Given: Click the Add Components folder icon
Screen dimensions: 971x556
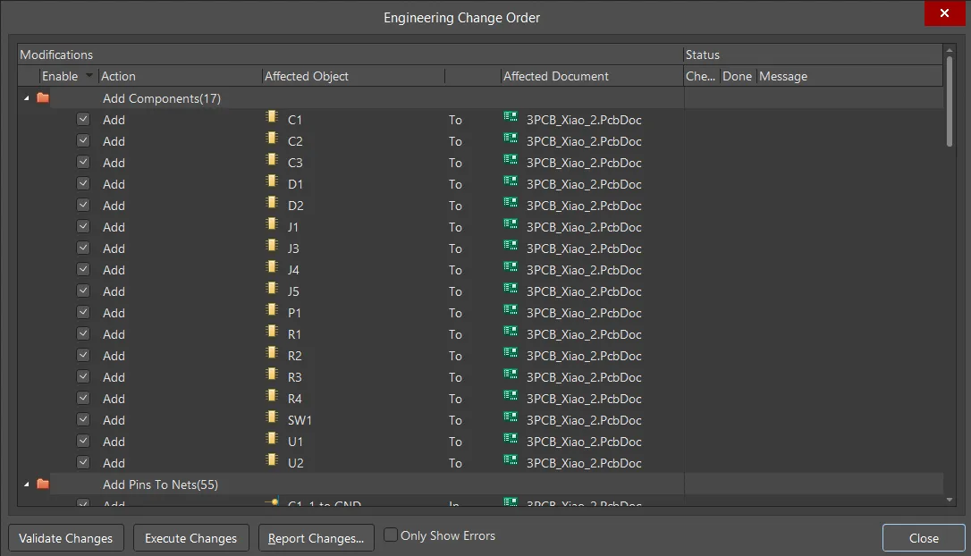Looking at the screenshot, I should point(43,98).
